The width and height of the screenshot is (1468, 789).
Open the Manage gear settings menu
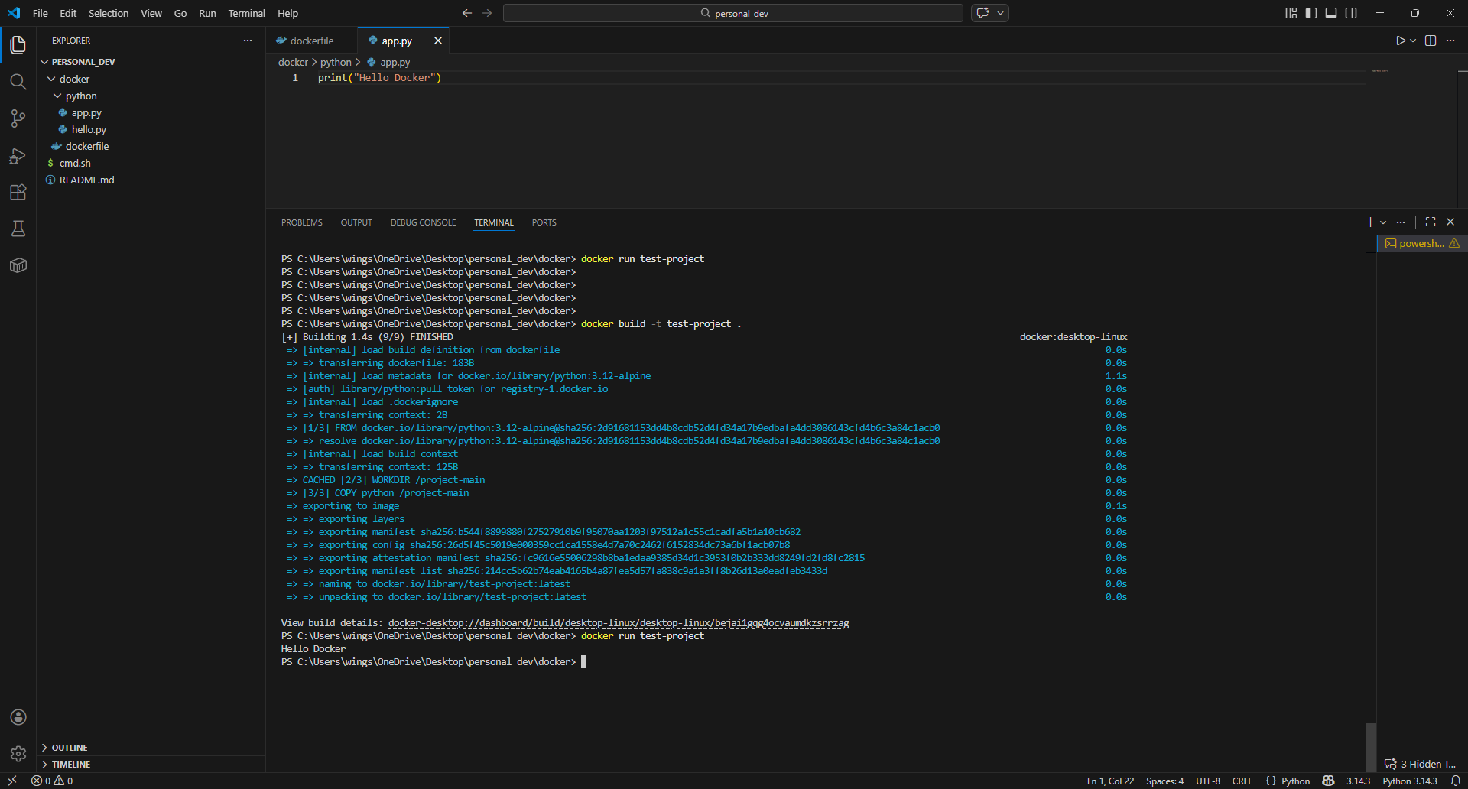click(x=18, y=754)
